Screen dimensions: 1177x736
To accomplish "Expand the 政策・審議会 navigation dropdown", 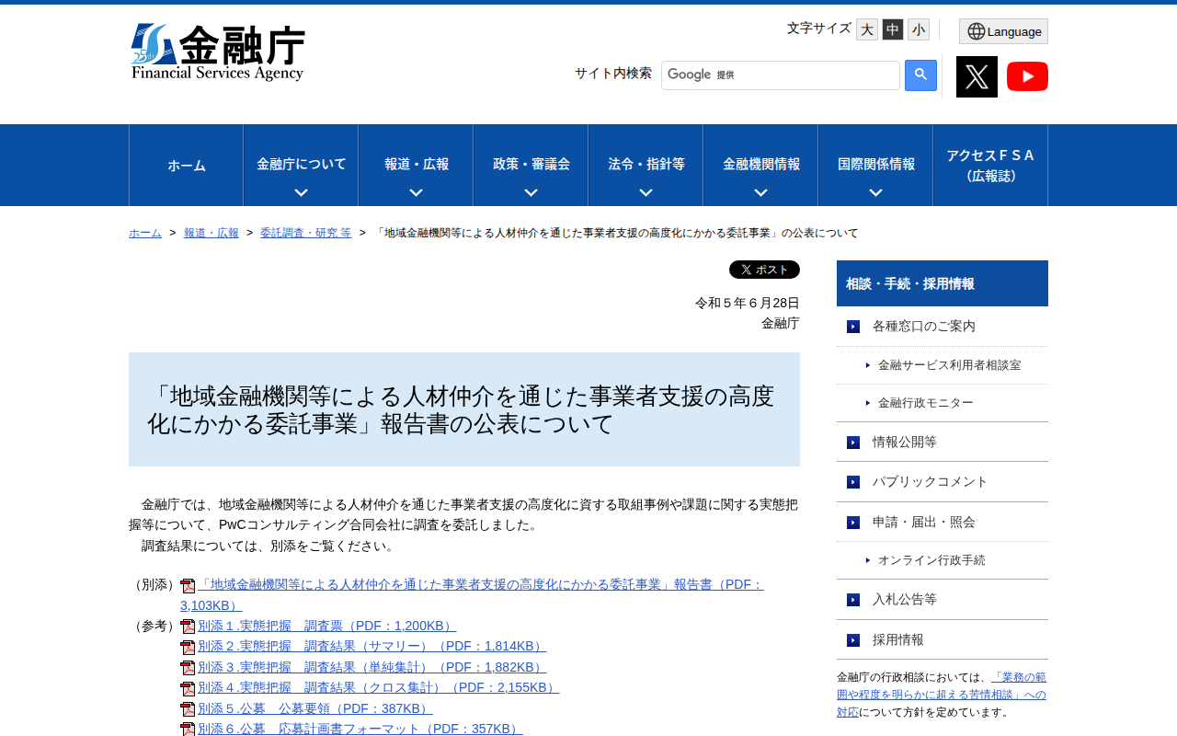I will (x=530, y=165).
